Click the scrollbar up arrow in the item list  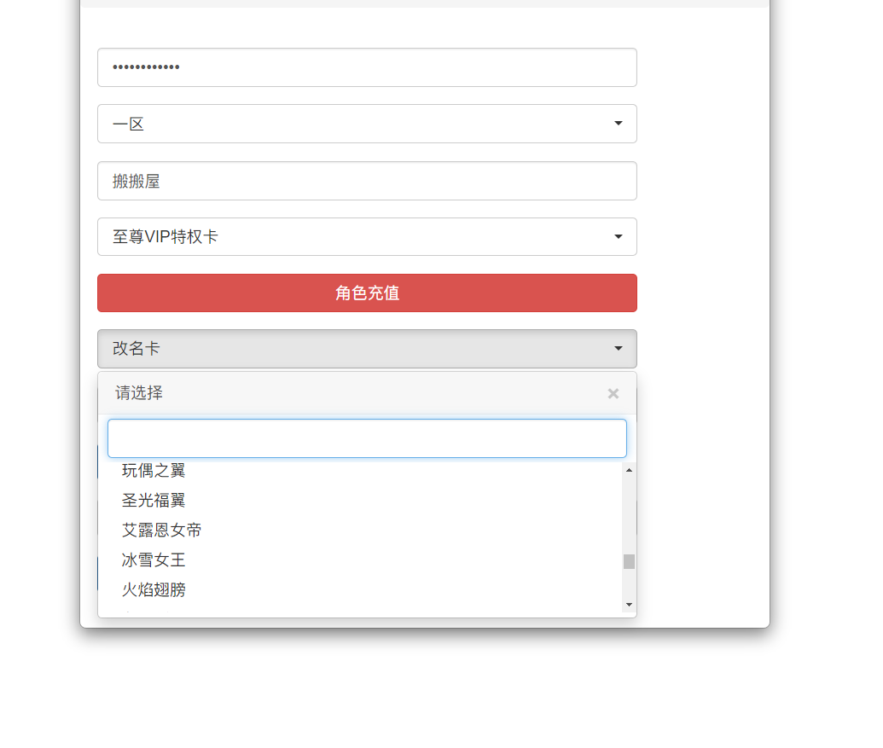tap(629, 470)
